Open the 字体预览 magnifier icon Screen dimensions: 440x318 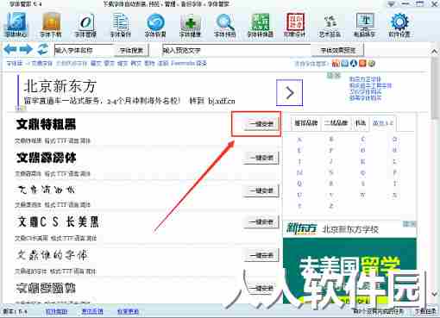pyautogui.click(x=225, y=25)
